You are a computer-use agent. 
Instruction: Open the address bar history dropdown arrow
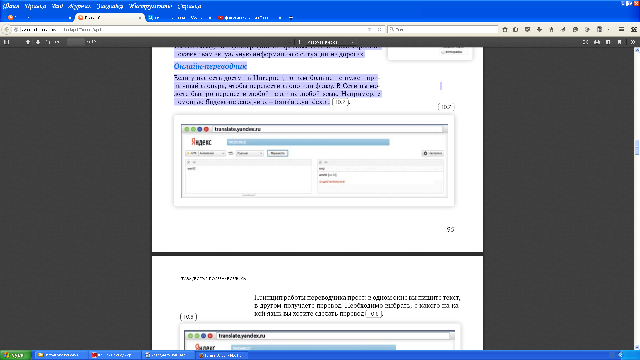(369, 30)
